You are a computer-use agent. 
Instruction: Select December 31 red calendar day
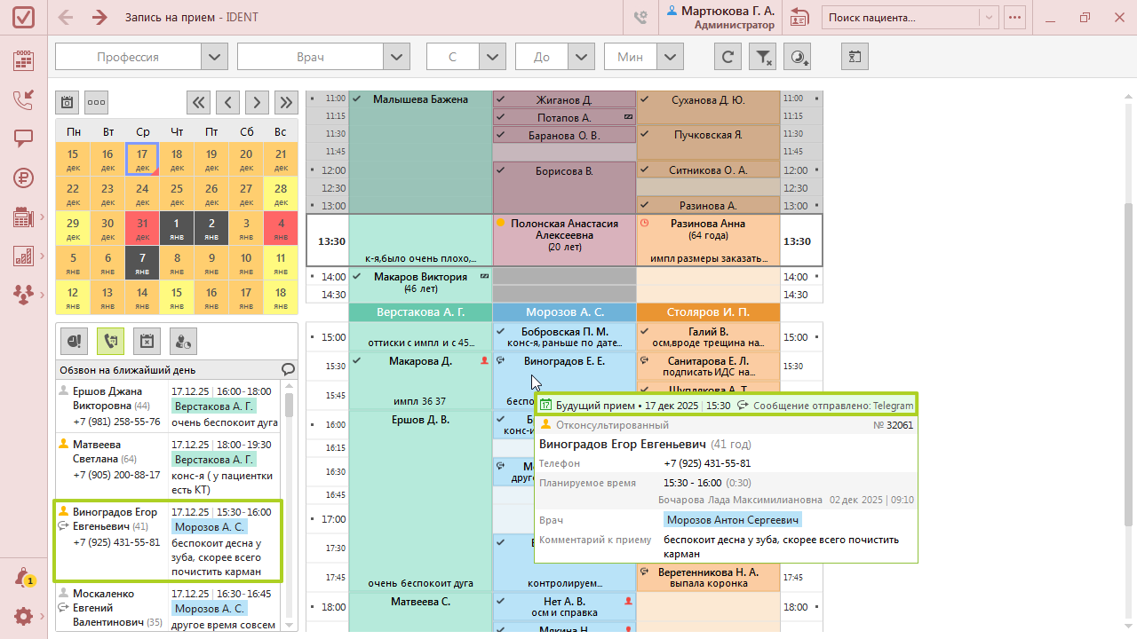(142, 228)
